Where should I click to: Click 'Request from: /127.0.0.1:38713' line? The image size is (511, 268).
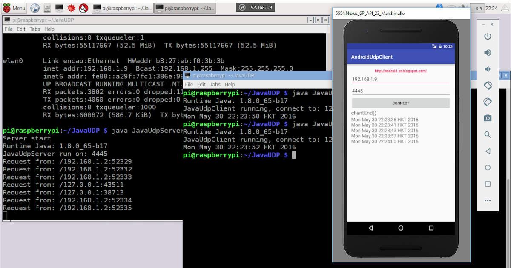tap(63, 192)
